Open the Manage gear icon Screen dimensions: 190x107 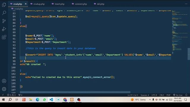click(x=4, y=89)
